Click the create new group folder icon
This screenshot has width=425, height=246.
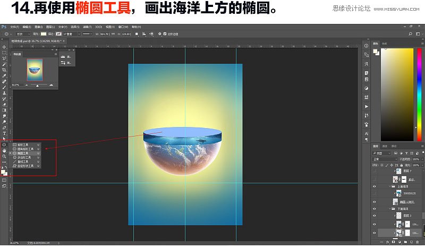click(x=405, y=242)
